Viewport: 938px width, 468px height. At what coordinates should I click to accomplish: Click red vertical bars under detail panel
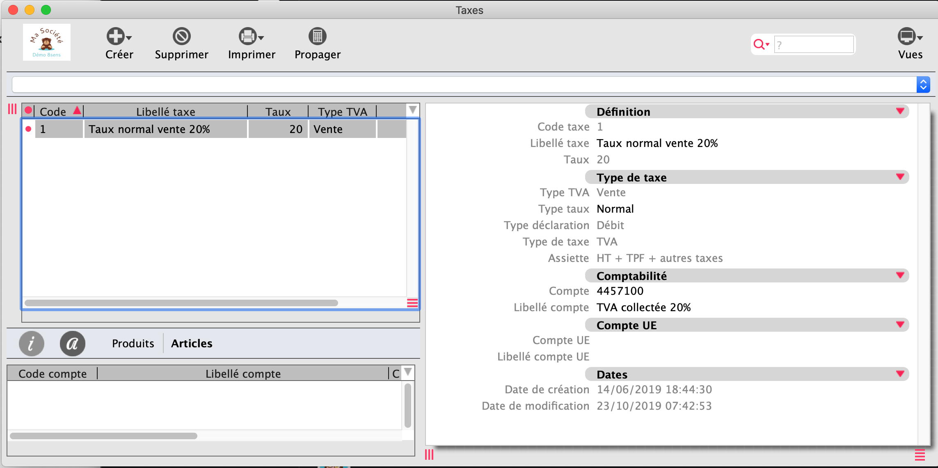point(429,454)
